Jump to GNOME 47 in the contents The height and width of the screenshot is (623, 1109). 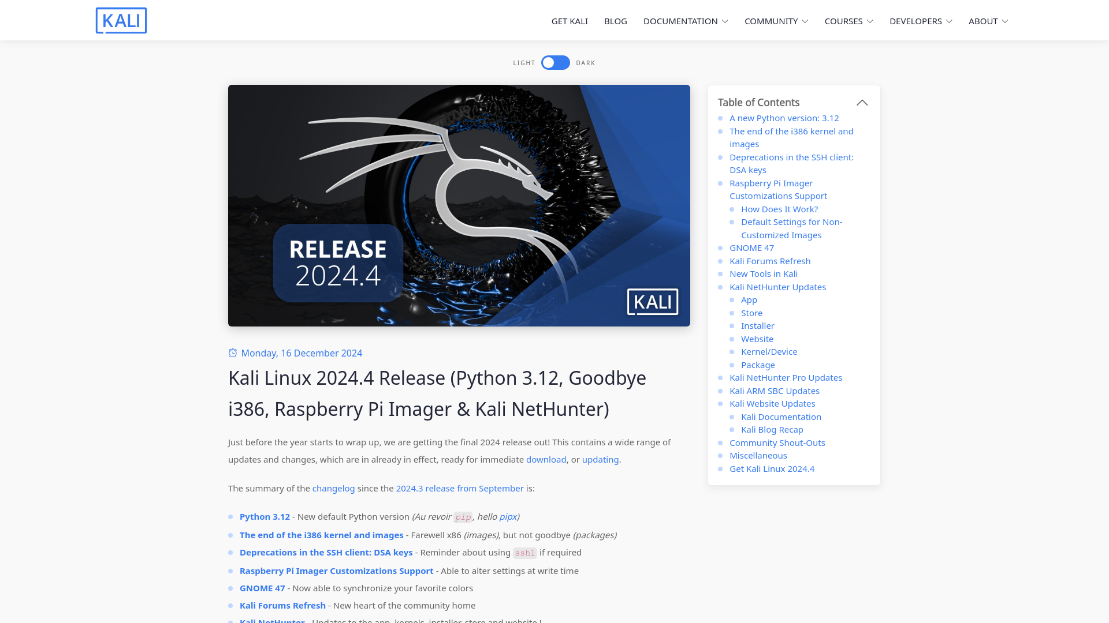[x=751, y=248]
